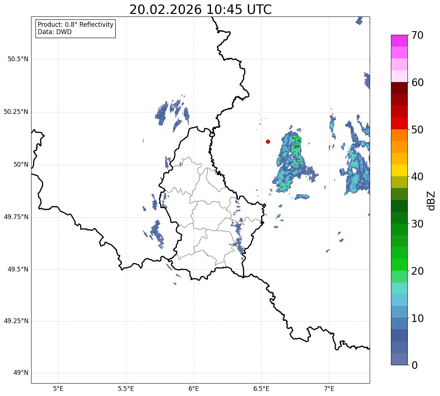Click the bright green swatch above 20 dBZ
This screenshot has width=440, height=396.
(399, 264)
